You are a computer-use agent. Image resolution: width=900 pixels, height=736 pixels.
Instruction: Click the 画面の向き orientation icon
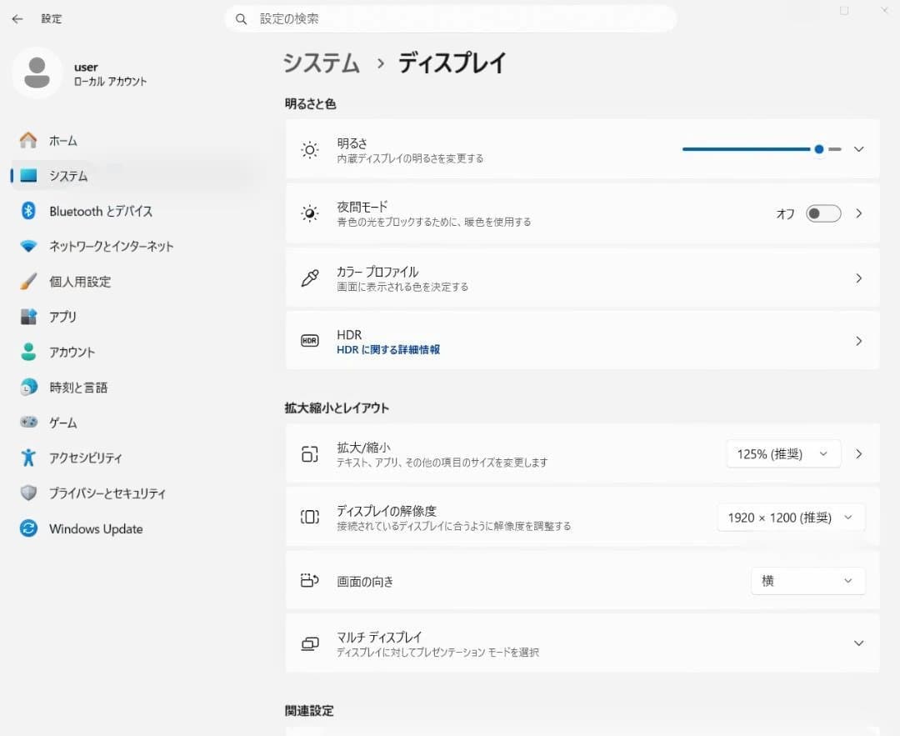coord(310,581)
